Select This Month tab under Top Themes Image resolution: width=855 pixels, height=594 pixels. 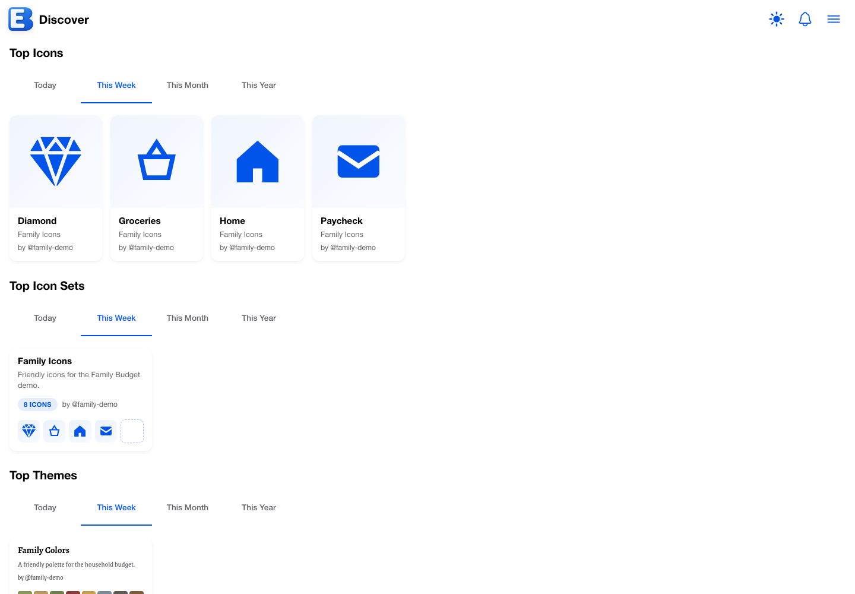coord(188,508)
